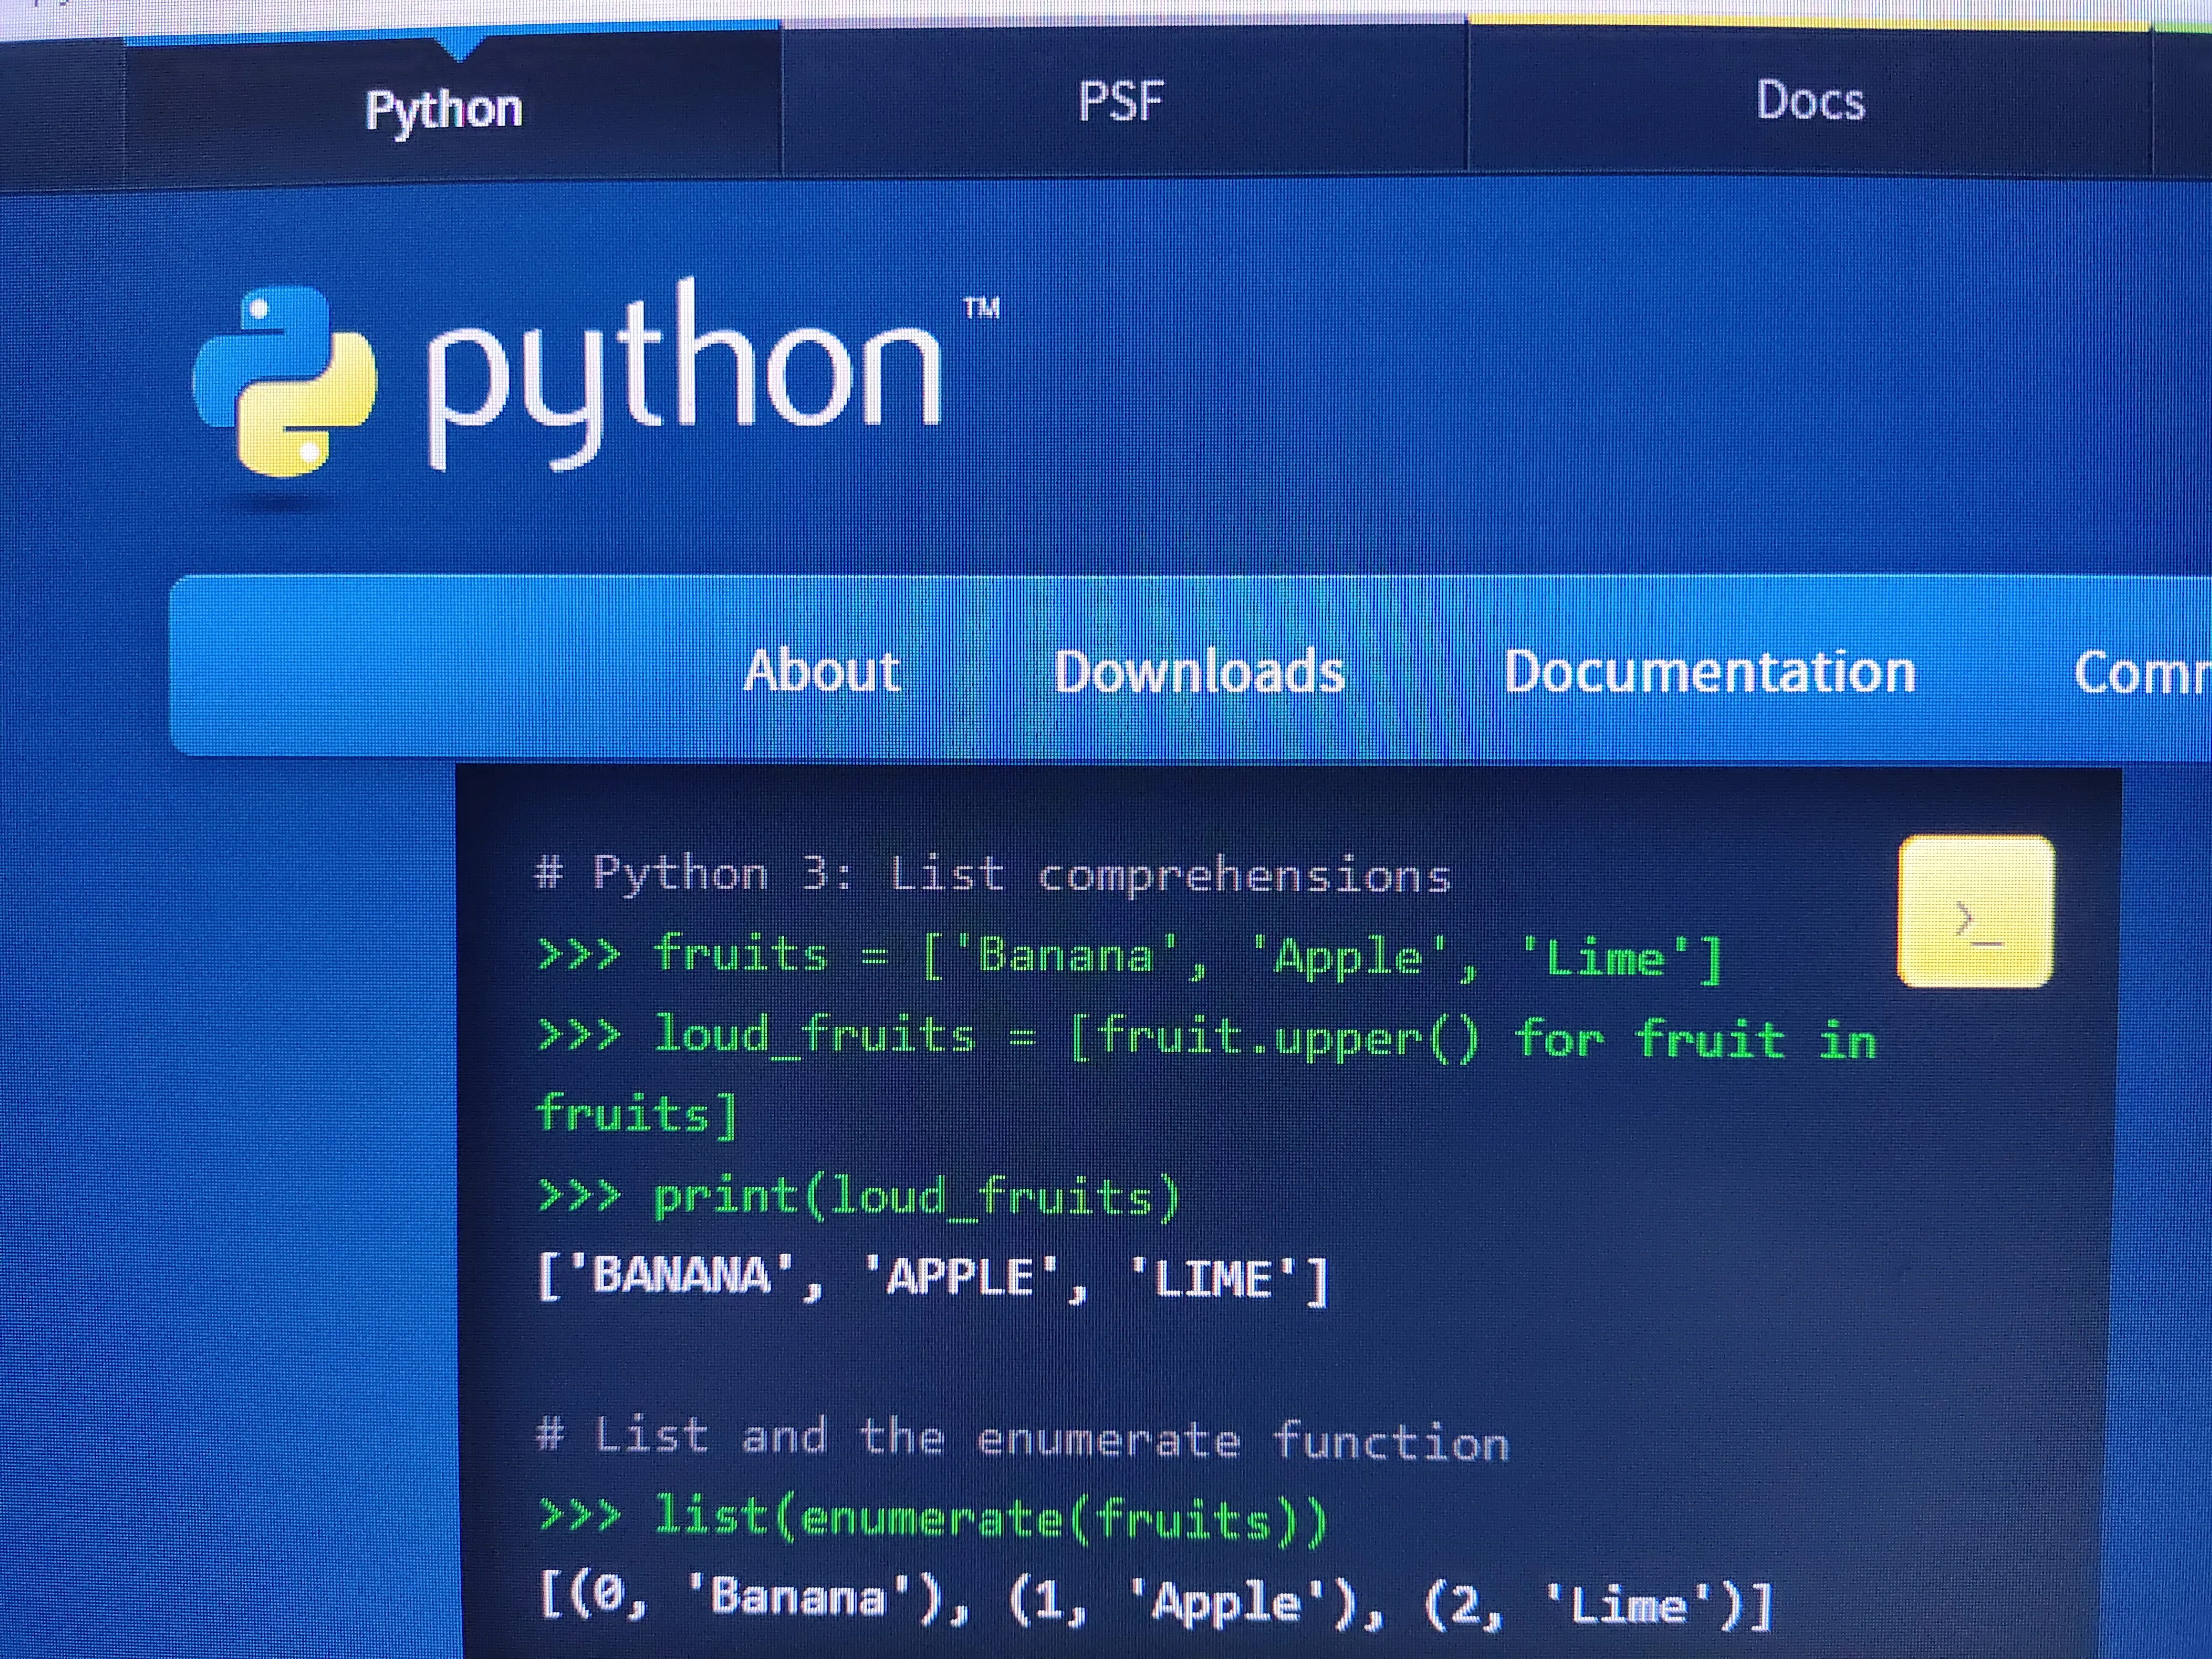The image size is (2212, 1659).
Task: Open the PSF top tab
Action: 1121,102
